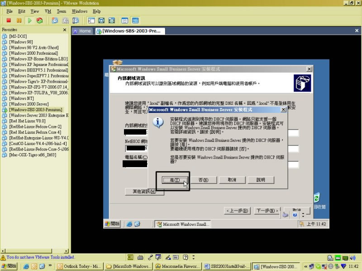Switch to SBS2003InstallGuid taskbar window
Viewport: 362px width, 271px height.
coord(227,266)
